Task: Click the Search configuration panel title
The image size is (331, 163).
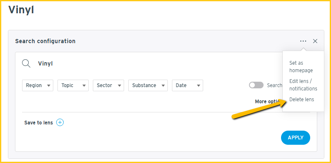Action: [x=45, y=41]
